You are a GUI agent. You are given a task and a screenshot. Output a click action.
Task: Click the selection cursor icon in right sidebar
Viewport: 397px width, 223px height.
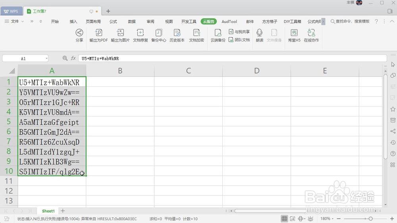click(393, 65)
